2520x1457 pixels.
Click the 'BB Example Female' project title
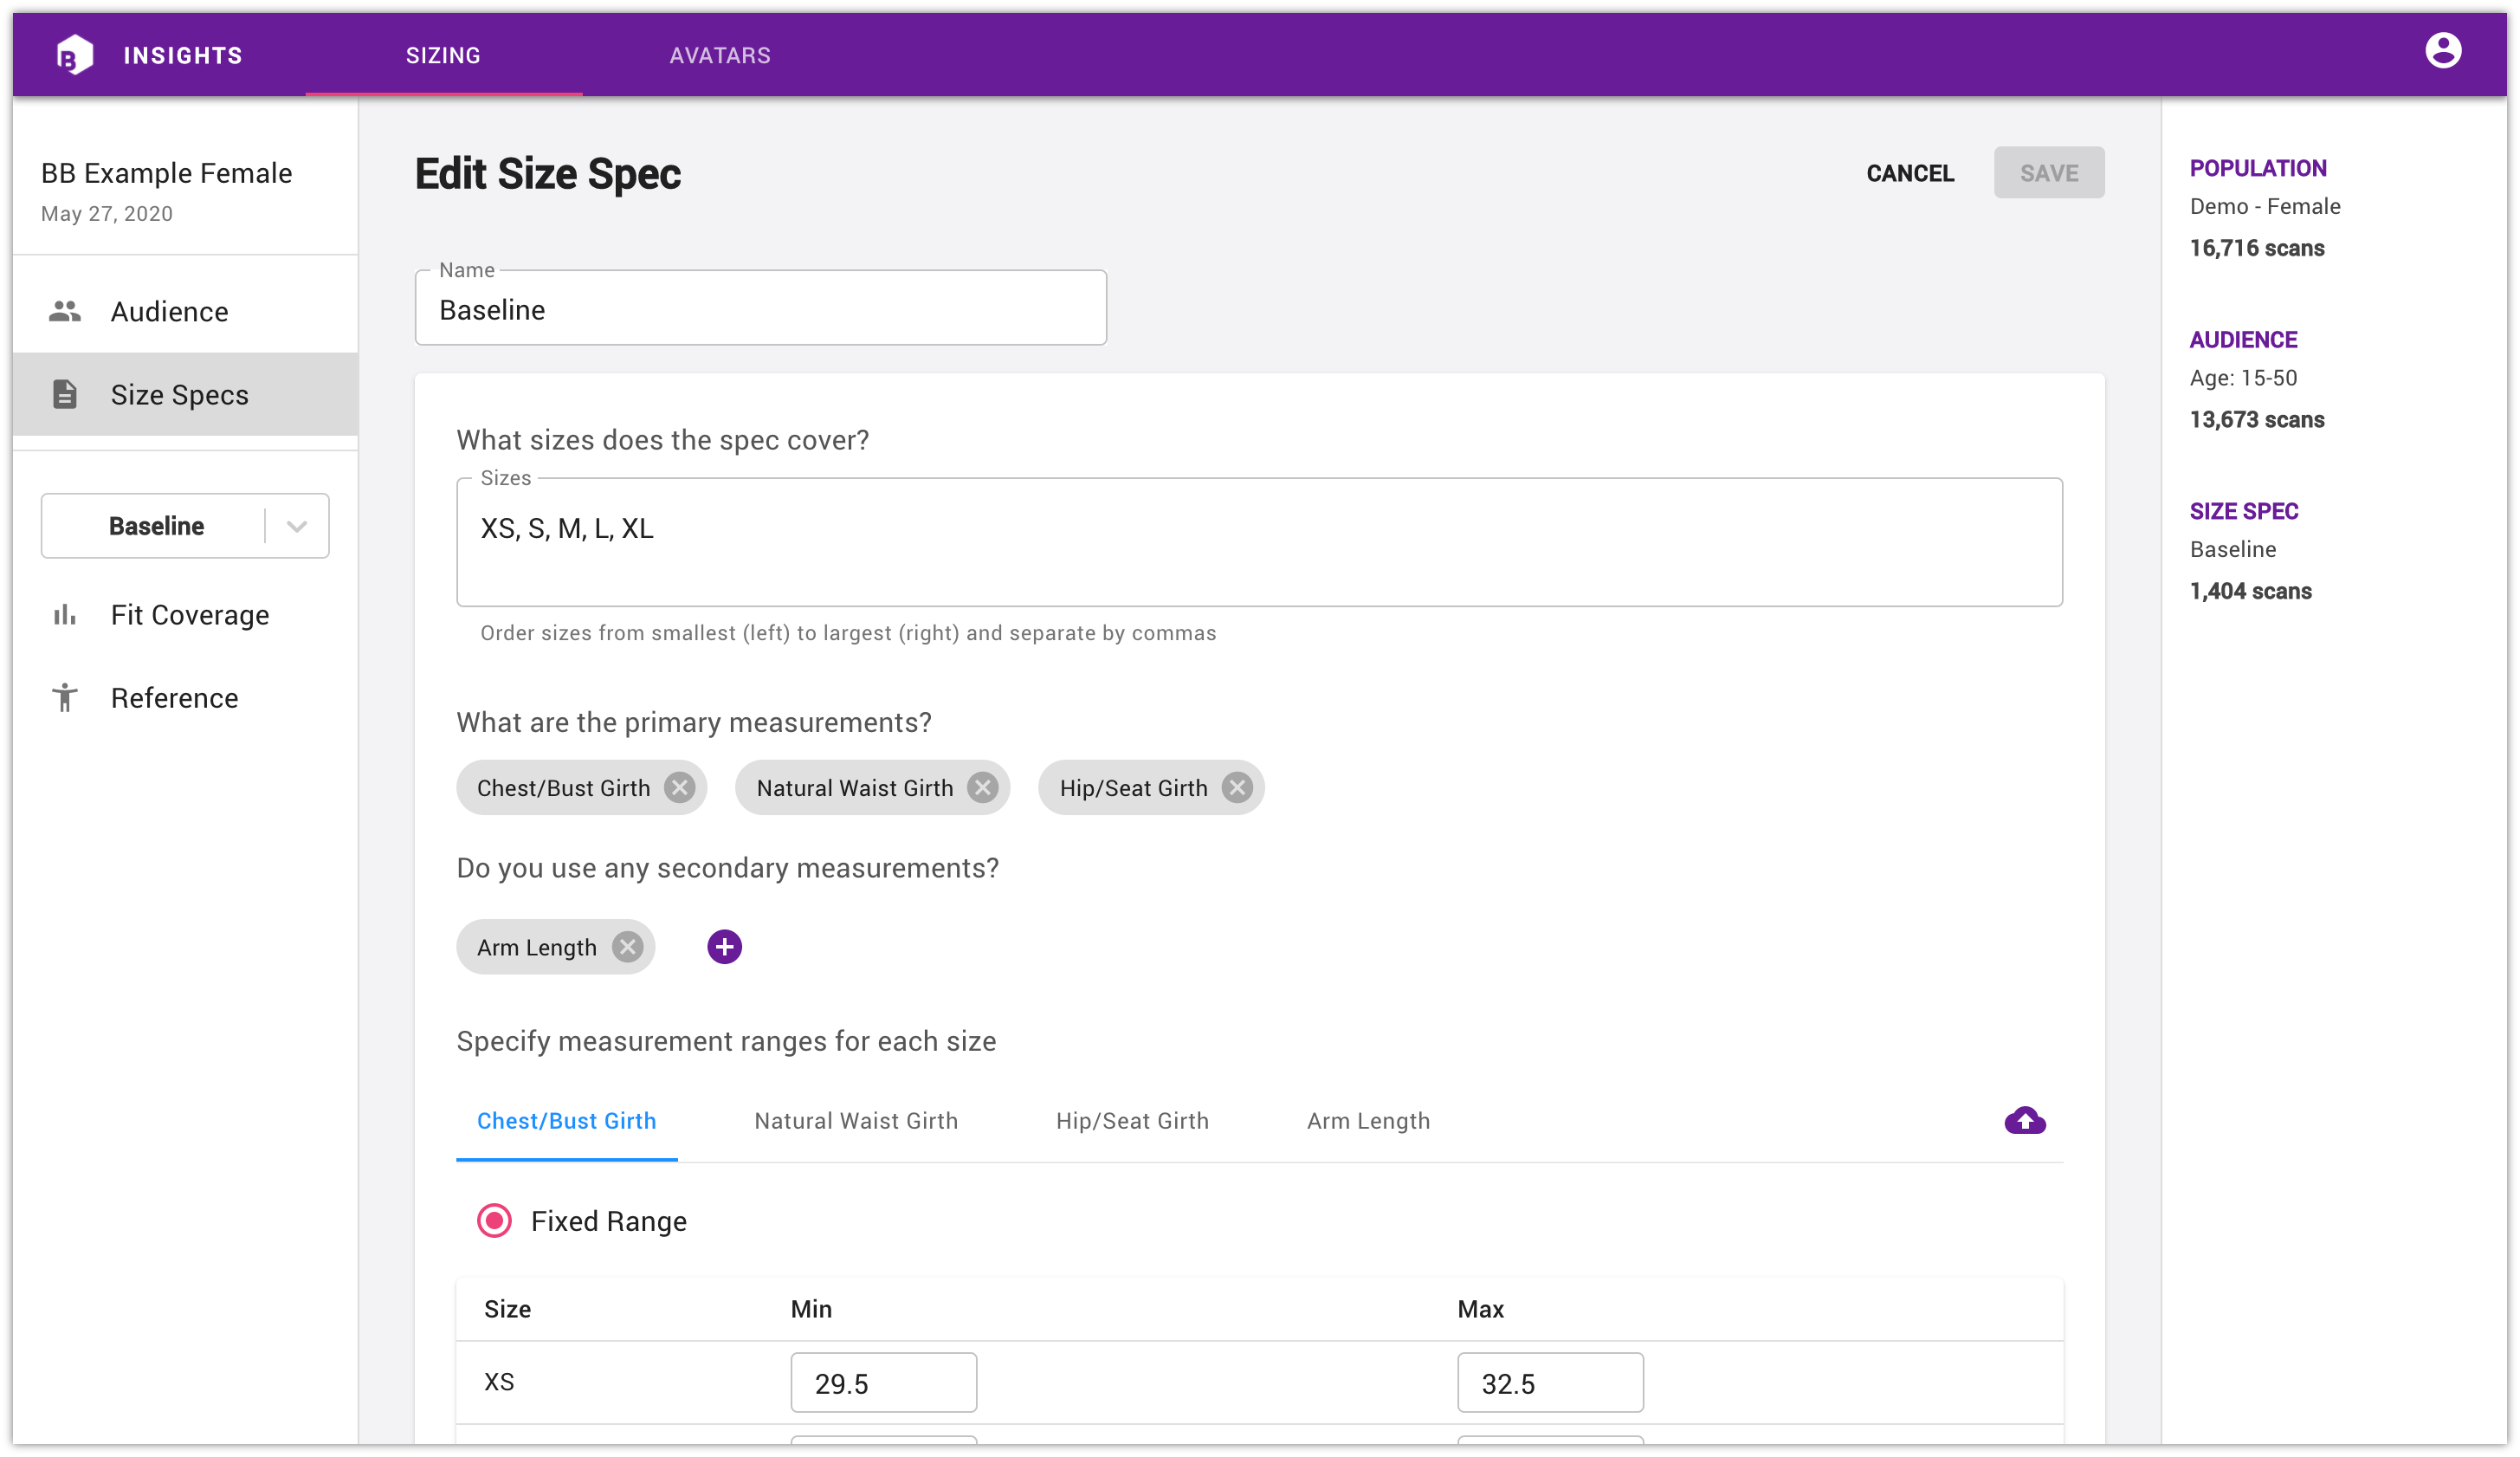click(x=166, y=173)
